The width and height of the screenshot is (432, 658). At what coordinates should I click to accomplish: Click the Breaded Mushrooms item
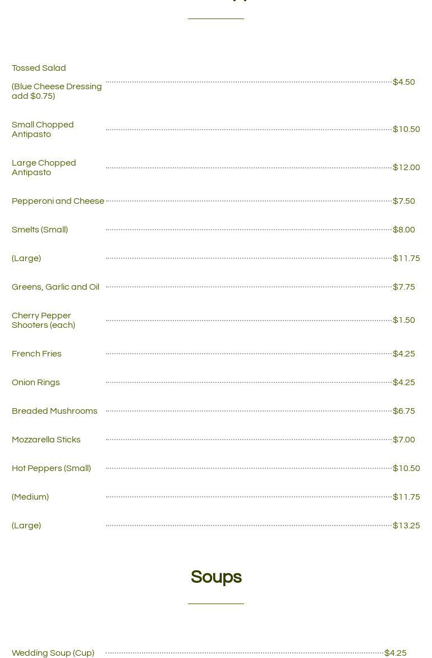[54, 411]
